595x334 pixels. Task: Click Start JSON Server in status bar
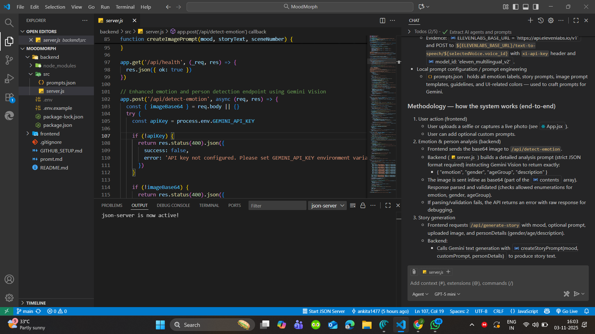click(x=324, y=311)
